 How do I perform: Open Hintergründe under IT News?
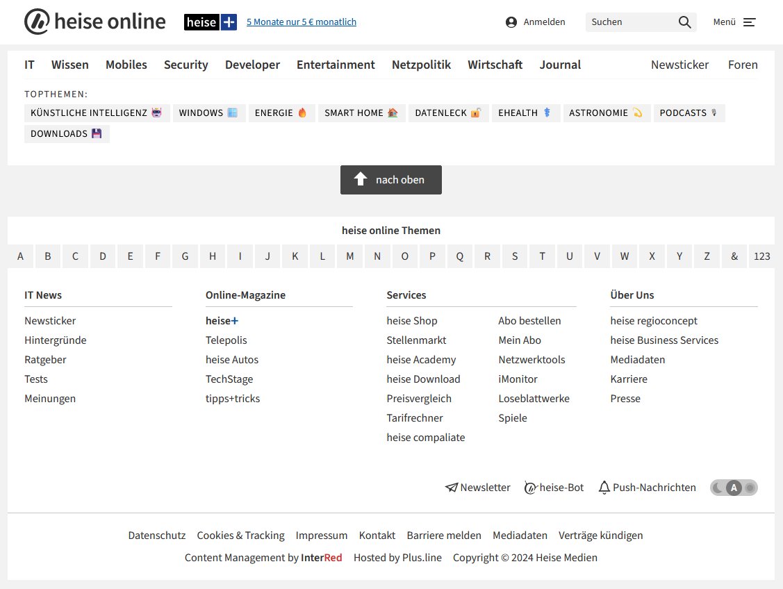pos(56,340)
